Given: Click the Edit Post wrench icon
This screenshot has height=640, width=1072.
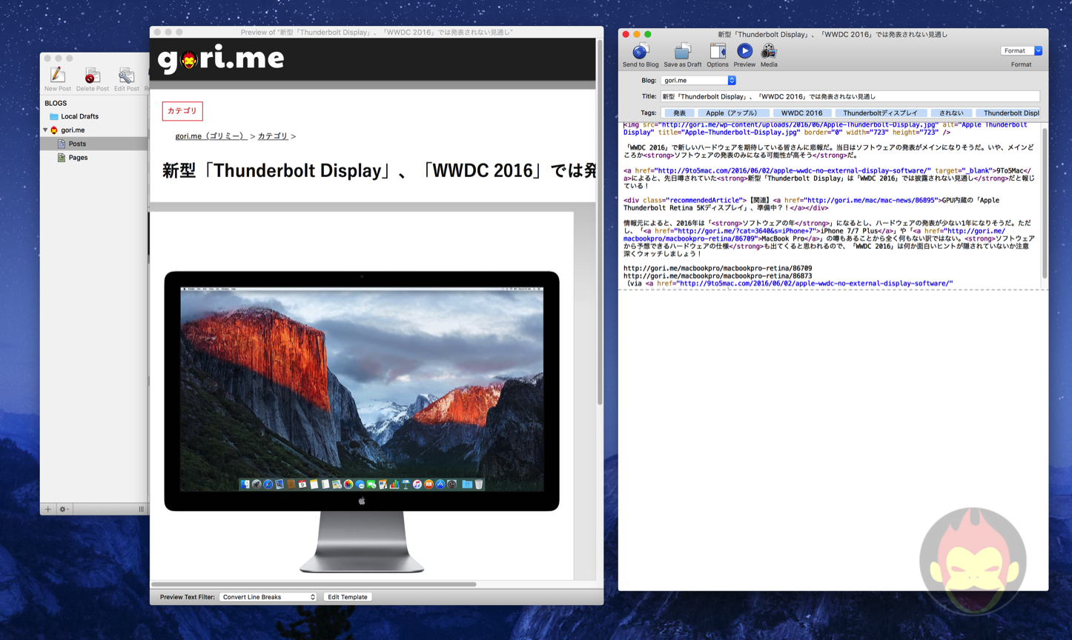Looking at the screenshot, I should 126,76.
